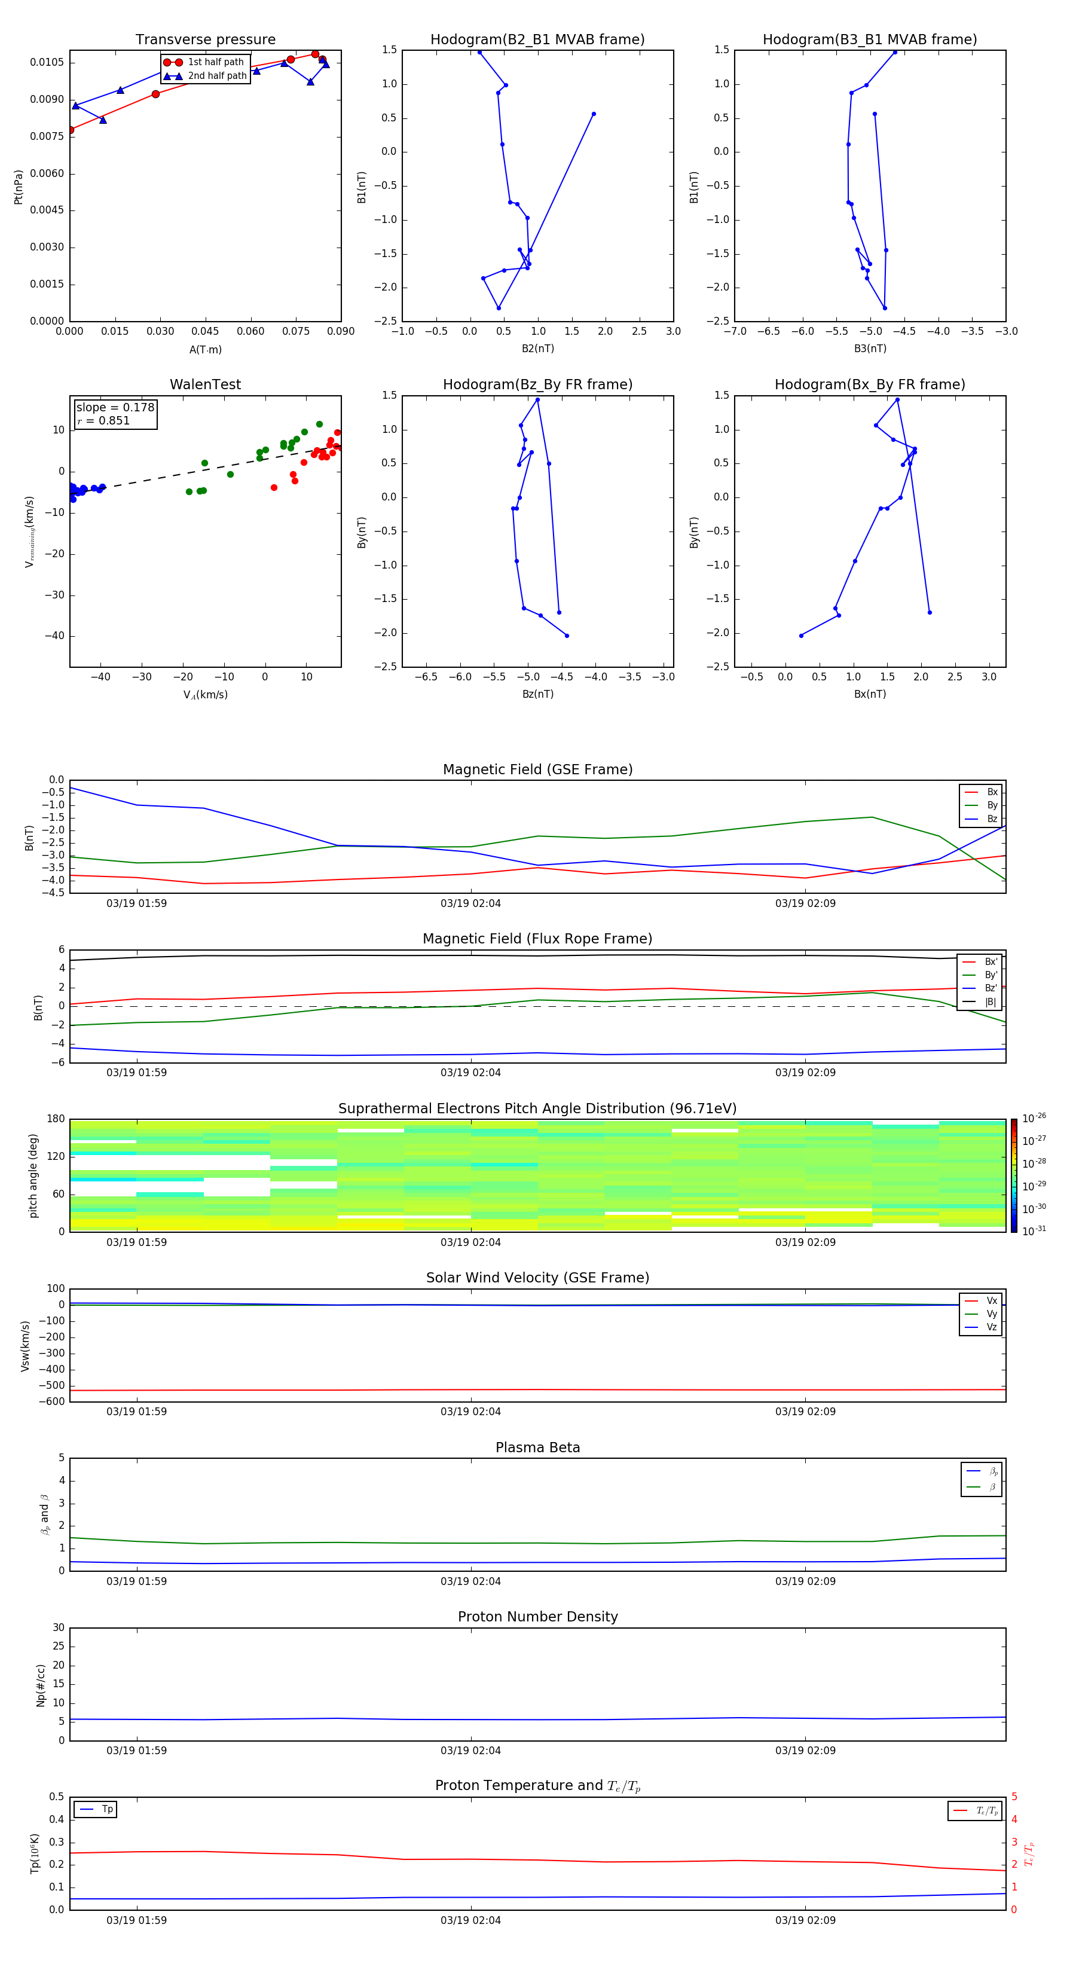Image resolution: width=1076 pixels, height=1973 pixels.
Task: Click the 10^-26 colorbar label
Action: pos(1034,1118)
